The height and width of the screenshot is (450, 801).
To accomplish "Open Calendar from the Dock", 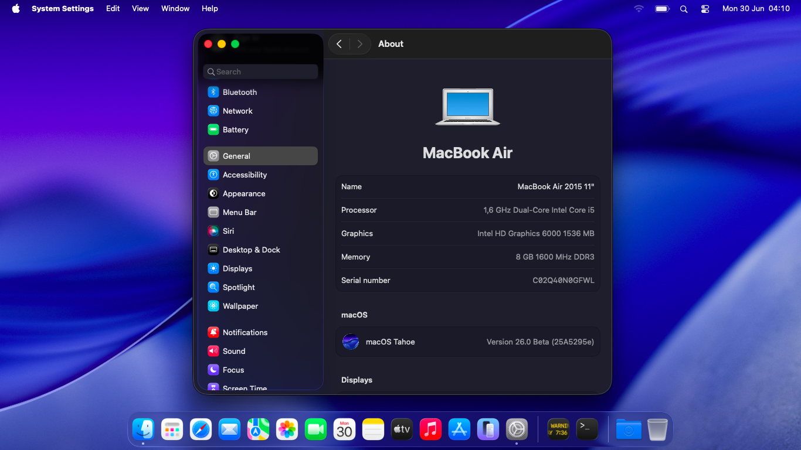I will pos(344,429).
